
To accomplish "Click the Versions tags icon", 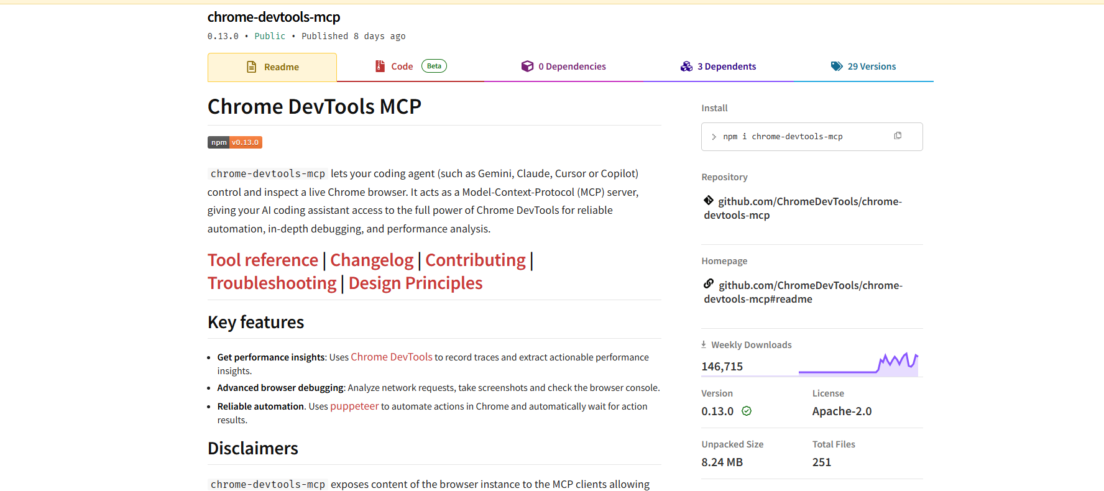I will click(837, 67).
